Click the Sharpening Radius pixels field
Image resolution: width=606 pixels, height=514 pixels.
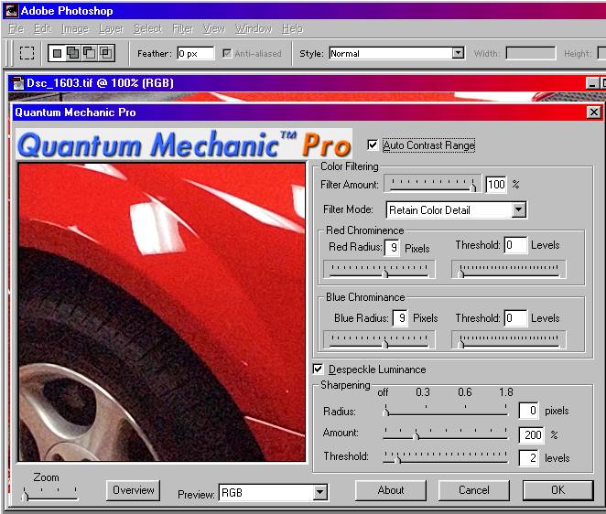pyautogui.click(x=529, y=410)
